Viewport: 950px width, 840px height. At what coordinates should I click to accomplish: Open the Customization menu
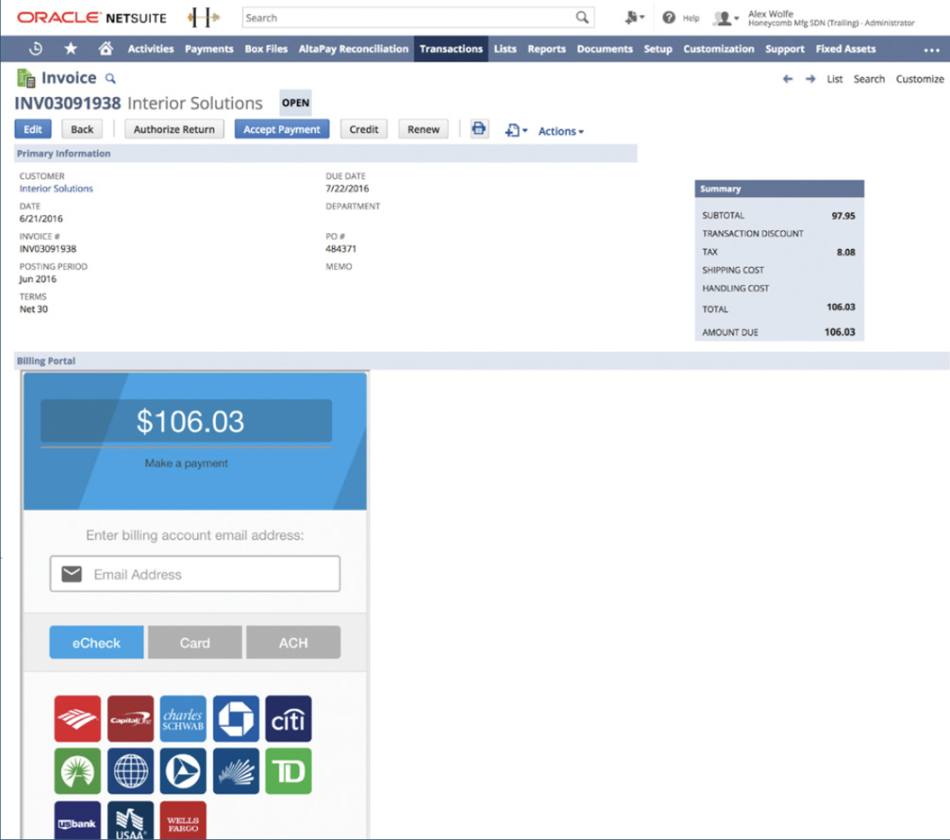coord(719,49)
